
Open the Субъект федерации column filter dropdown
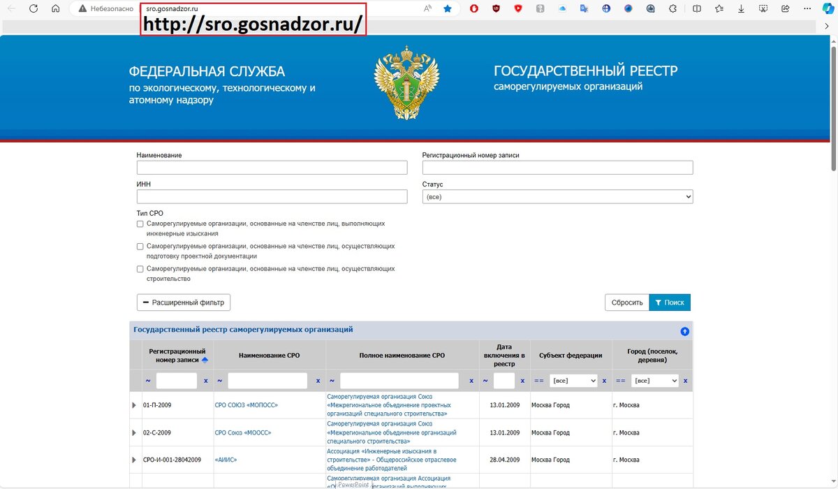(x=574, y=381)
